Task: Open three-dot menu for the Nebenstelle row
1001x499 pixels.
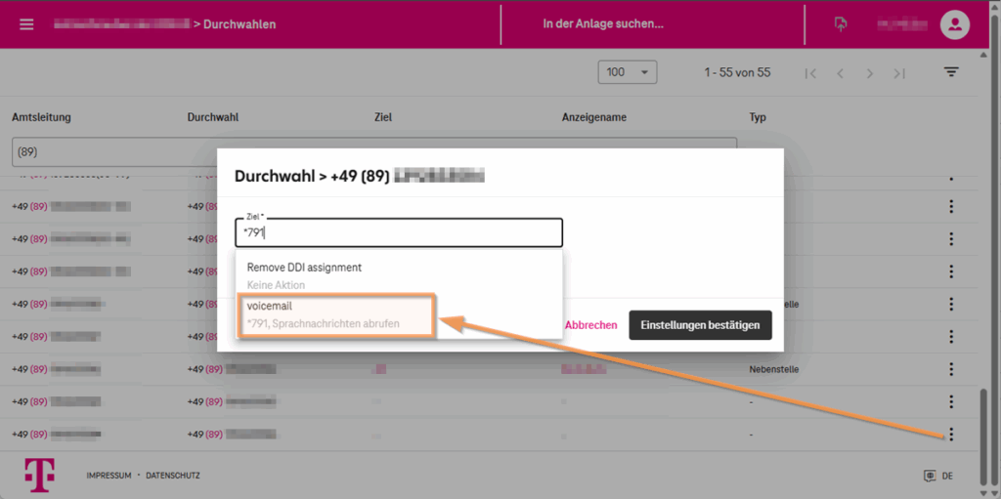Action: tap(951, 369)
